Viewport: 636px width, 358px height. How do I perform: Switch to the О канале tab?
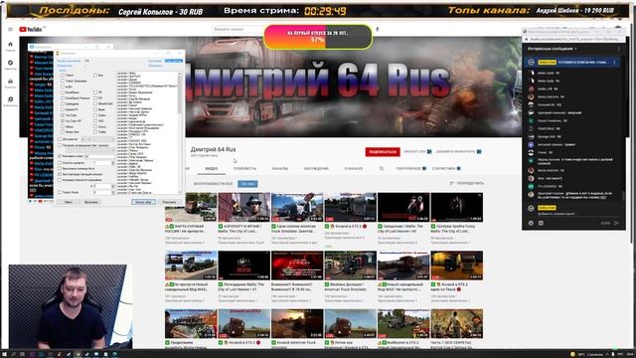(354, 168)
